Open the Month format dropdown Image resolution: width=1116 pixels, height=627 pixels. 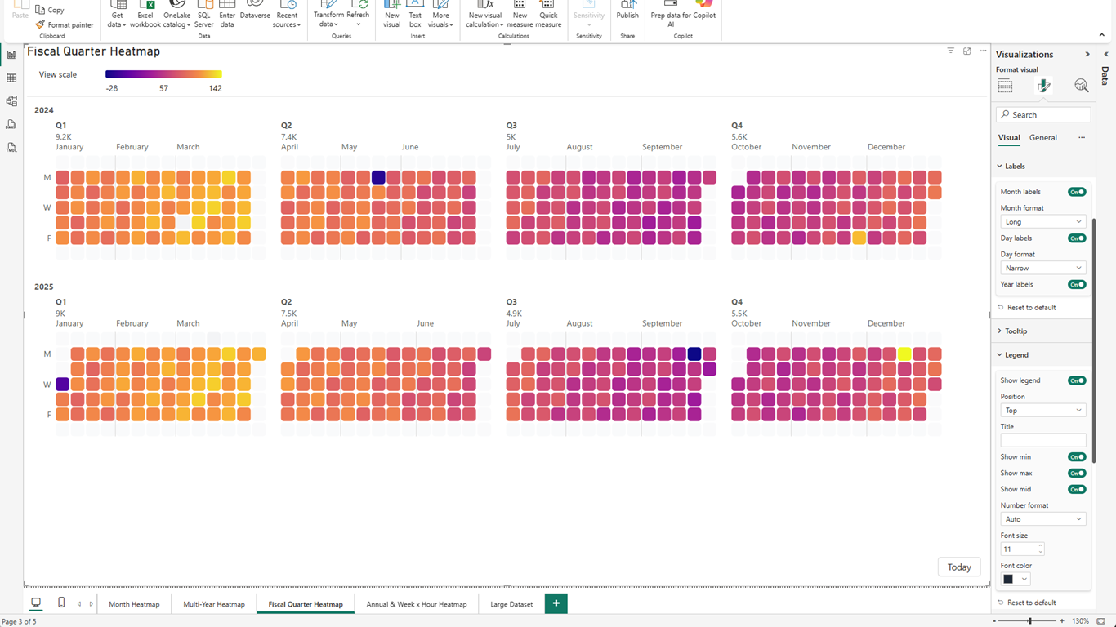coord(1043,221)
